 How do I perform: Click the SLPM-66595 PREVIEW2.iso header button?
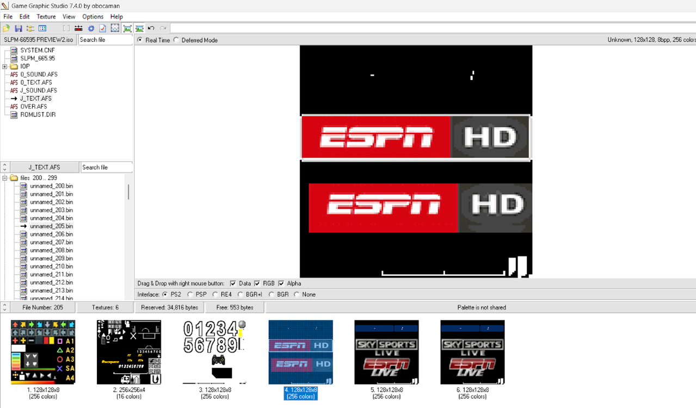pos(39,40)
